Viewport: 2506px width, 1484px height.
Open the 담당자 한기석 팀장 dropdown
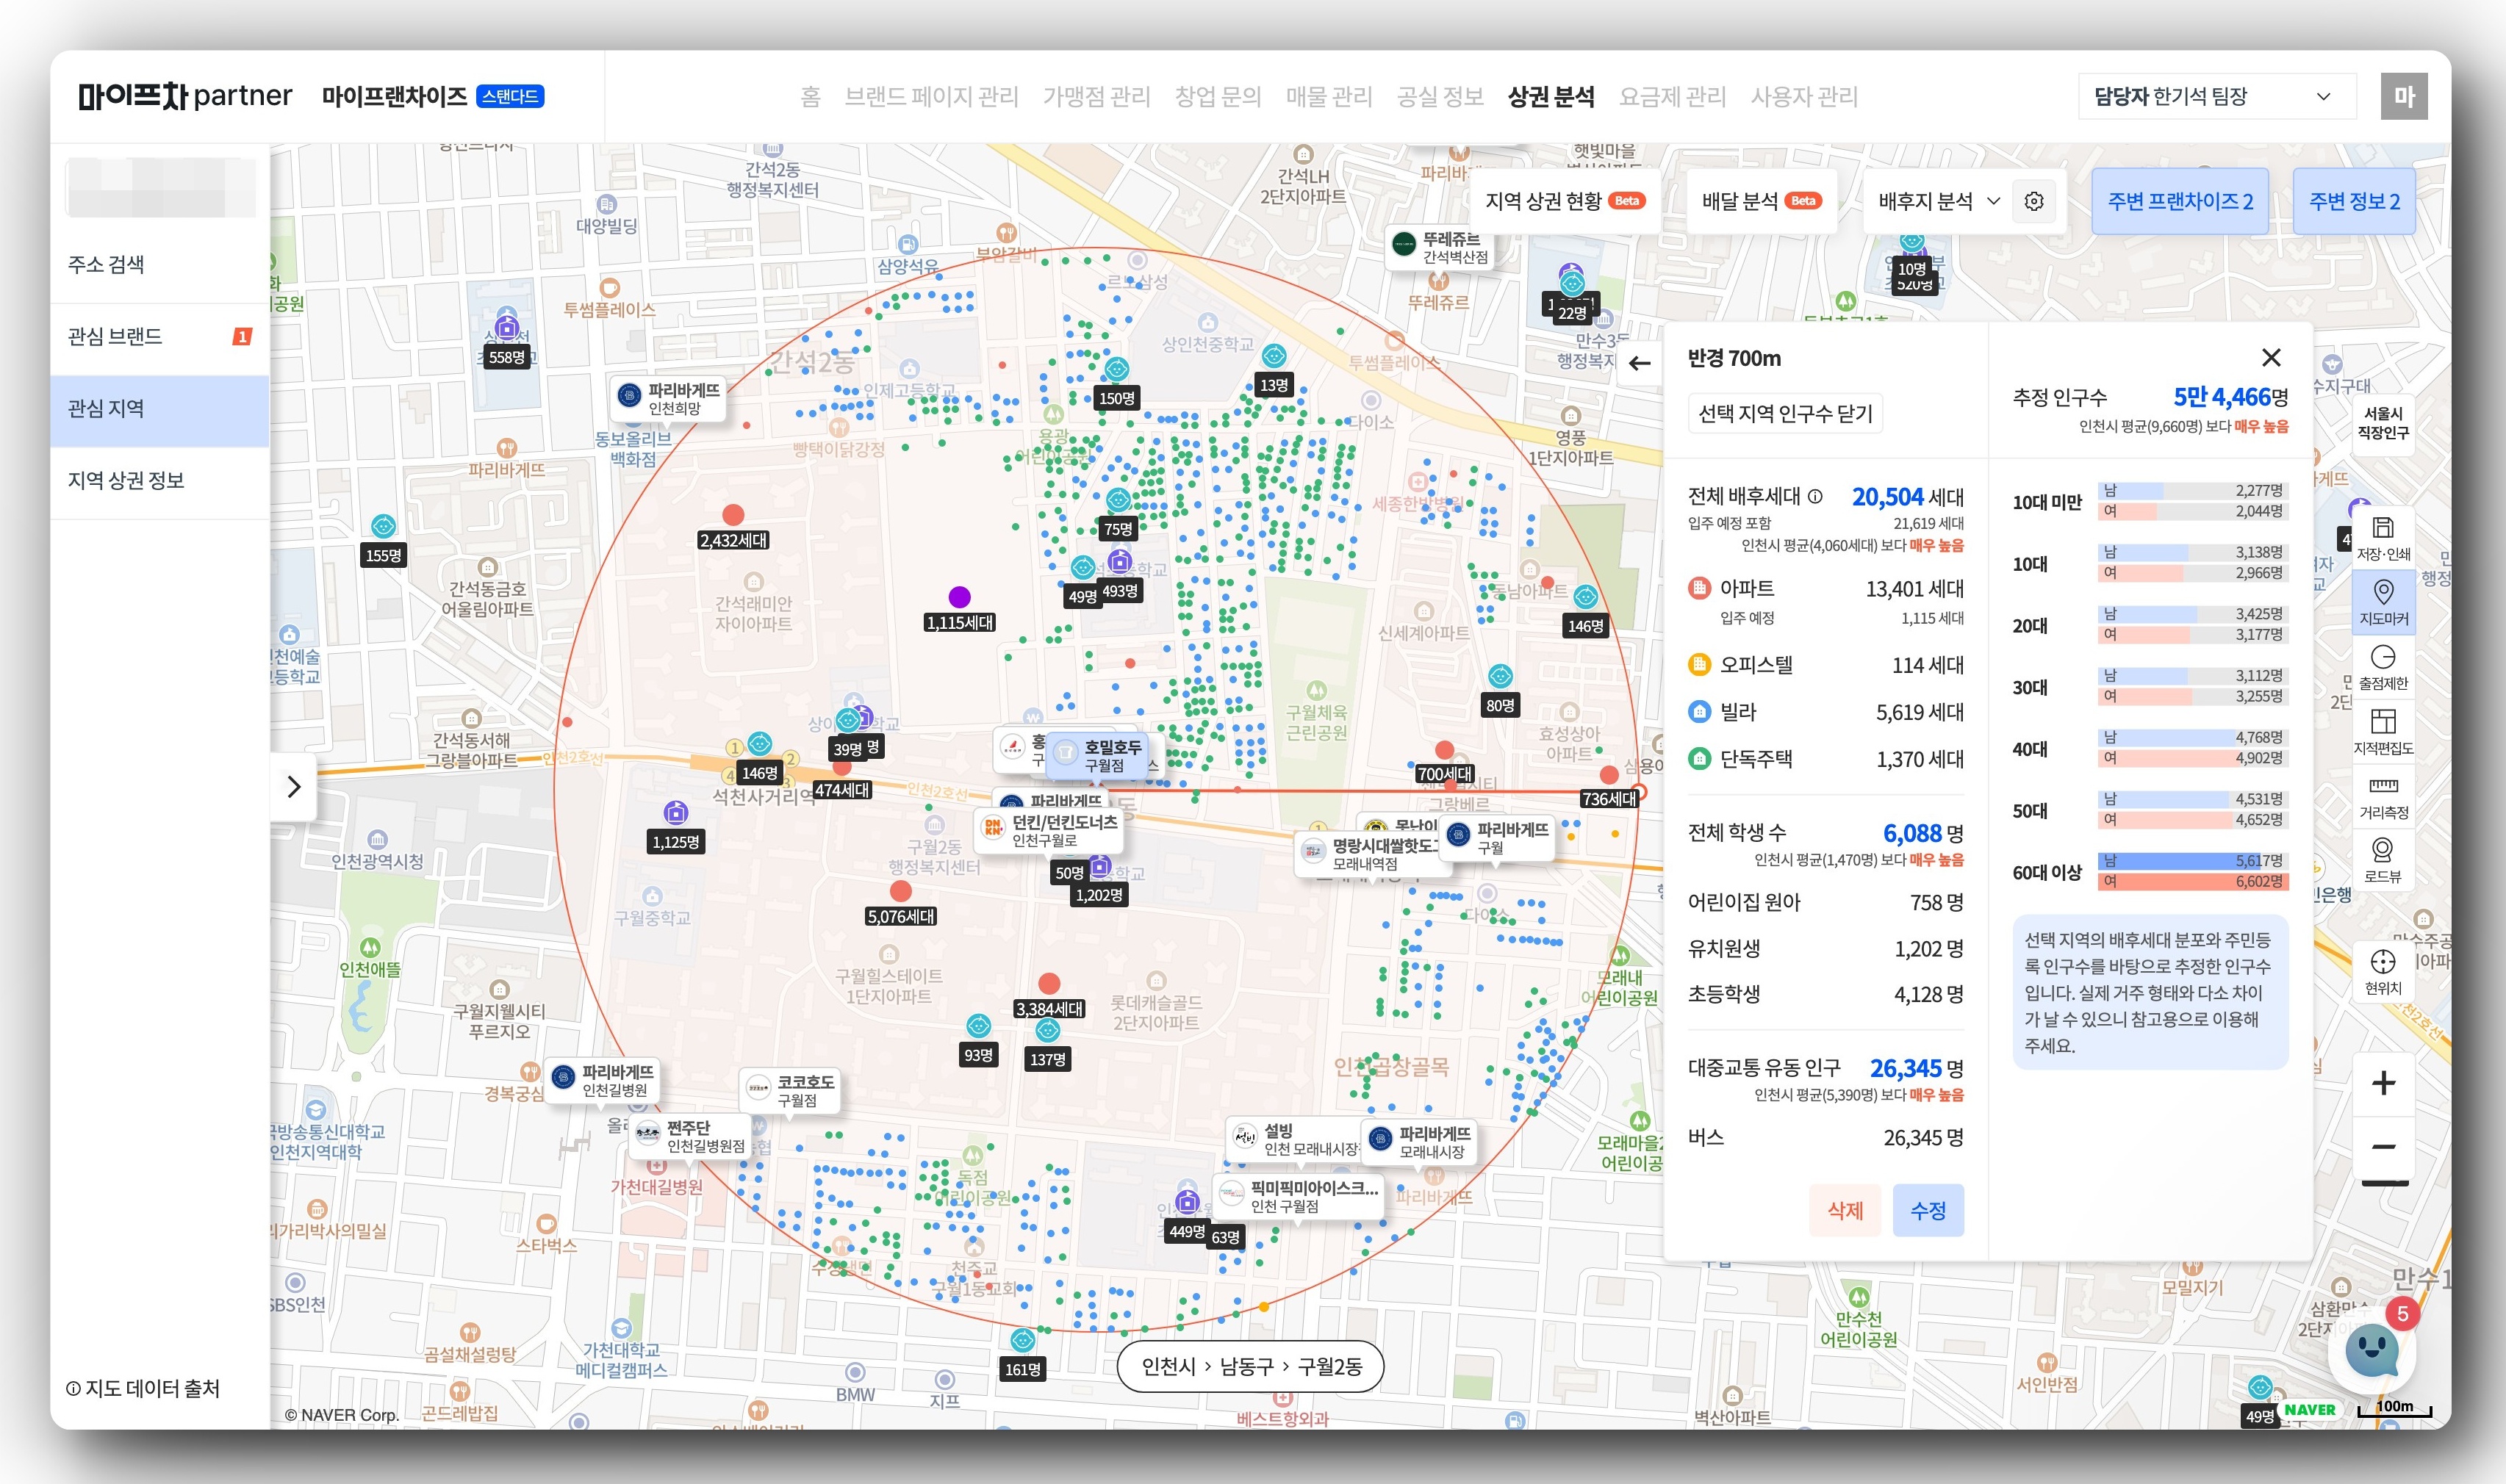(x=2217, y=96)
